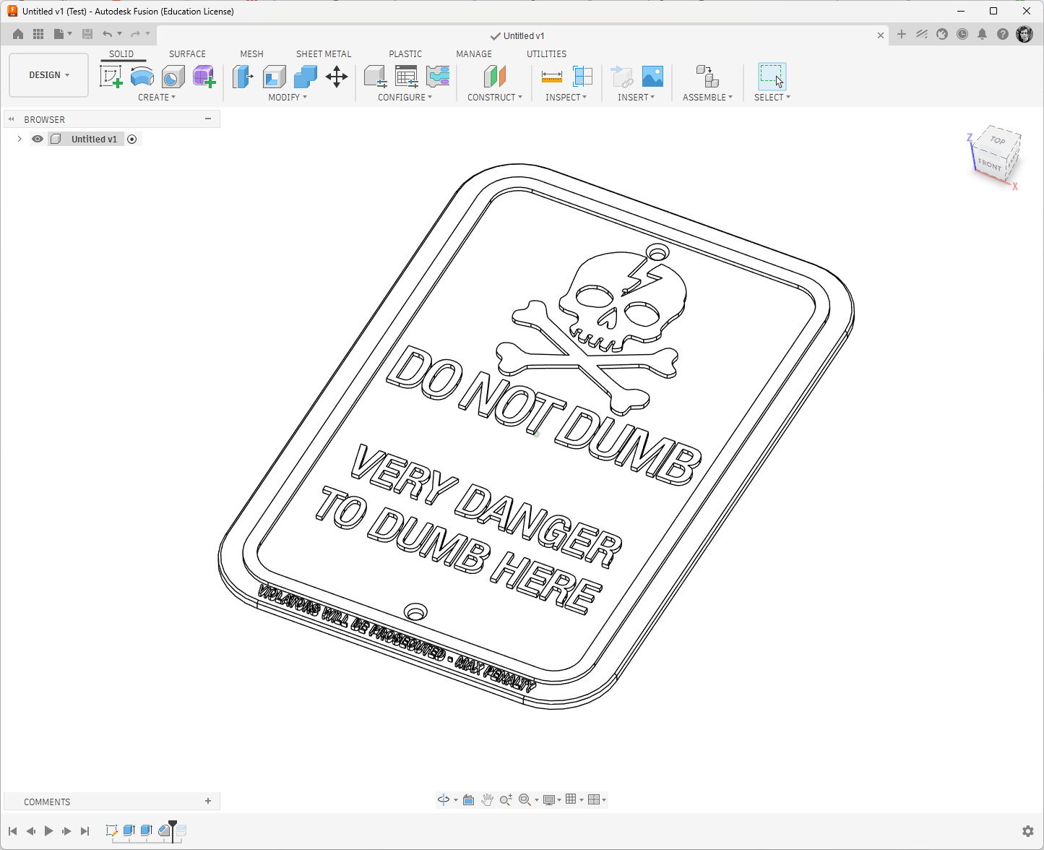Open the Data Panel grid icon
The image size is (1044, 850).
click(38, 34)
